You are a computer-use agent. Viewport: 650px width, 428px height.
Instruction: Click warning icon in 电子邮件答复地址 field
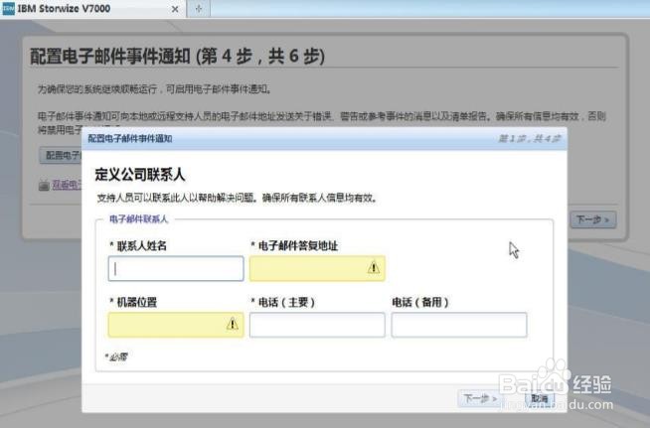tap(373, 268)
